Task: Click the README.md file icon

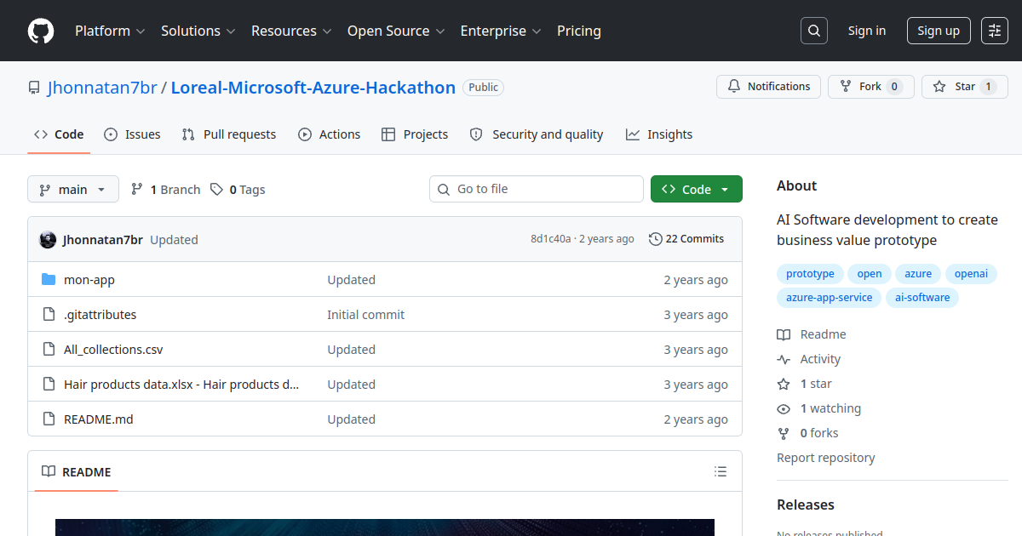Action: 49,419
